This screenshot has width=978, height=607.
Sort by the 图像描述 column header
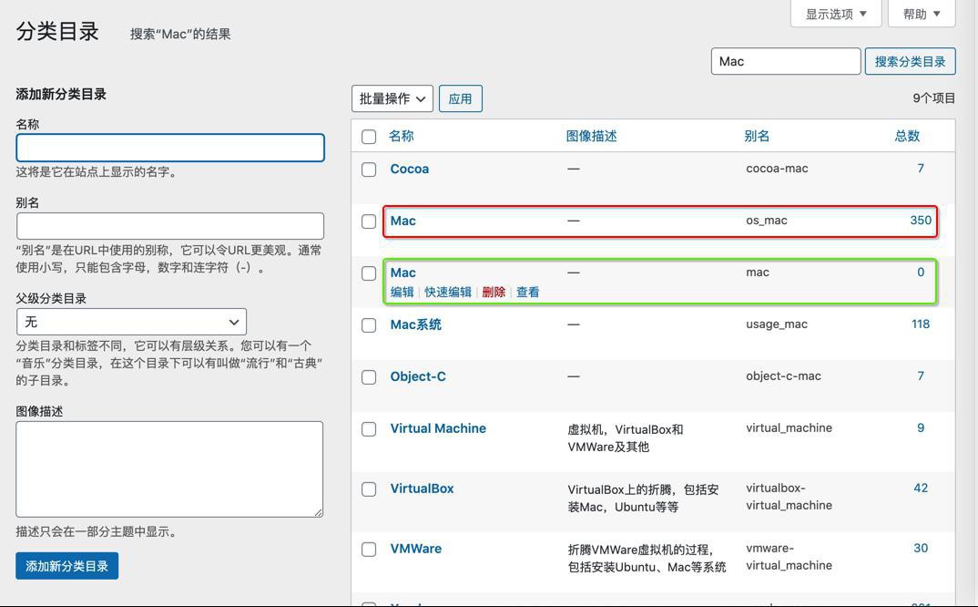(x=591, y=136)
